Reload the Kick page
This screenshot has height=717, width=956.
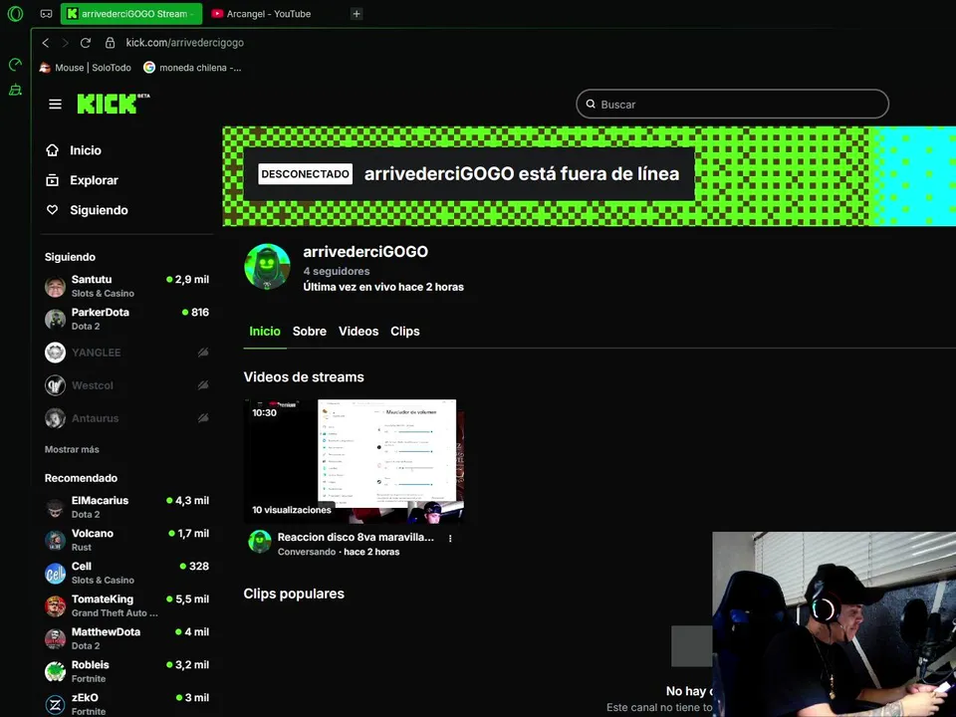point(86,43)
